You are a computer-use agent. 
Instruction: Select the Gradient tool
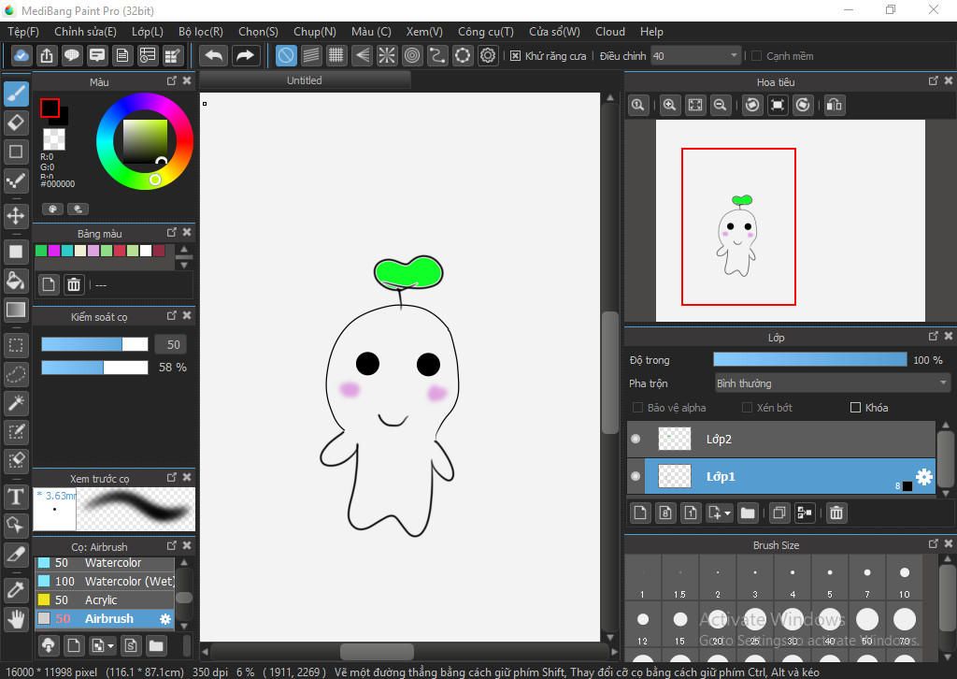(16, 310)
